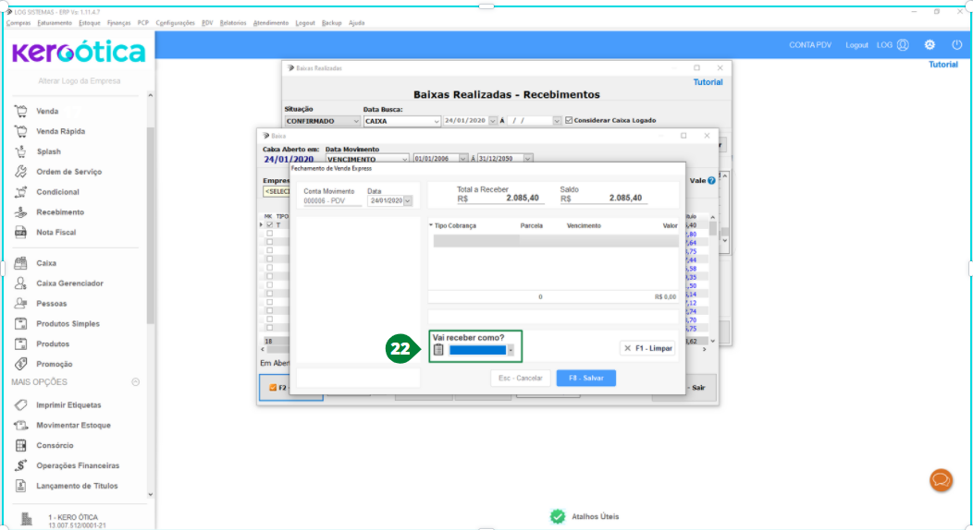
Task: Open Lançamento de Títulos in the sidebar
Action: tap(77, 486)
